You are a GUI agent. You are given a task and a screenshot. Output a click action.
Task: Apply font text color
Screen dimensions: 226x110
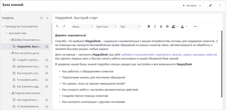pyautogui.click(x=182, y=27)
